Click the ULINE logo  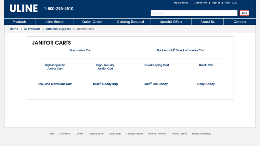[x=23, y=9]
